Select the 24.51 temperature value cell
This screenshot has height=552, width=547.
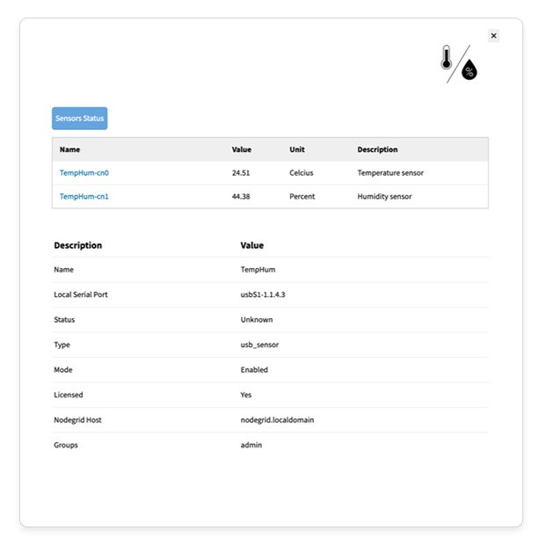[x=241, y=173]
